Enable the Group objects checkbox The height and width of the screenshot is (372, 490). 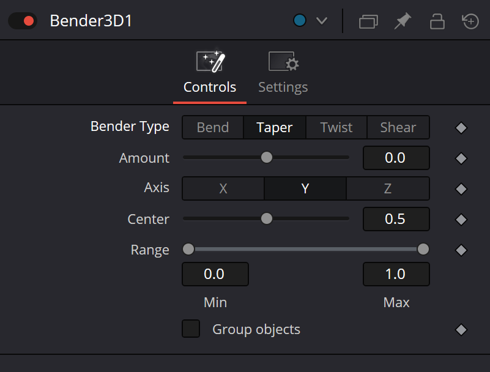coord(191,329)
